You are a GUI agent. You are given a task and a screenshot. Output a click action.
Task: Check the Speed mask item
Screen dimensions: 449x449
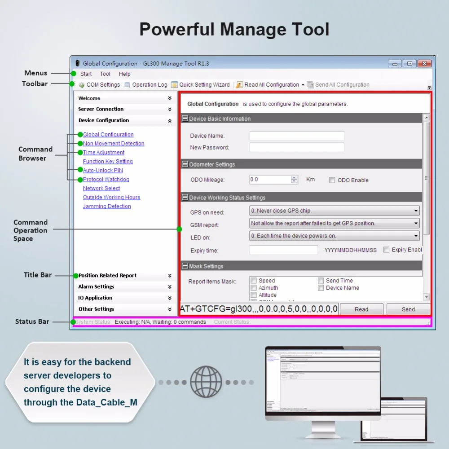coord(253,280)
